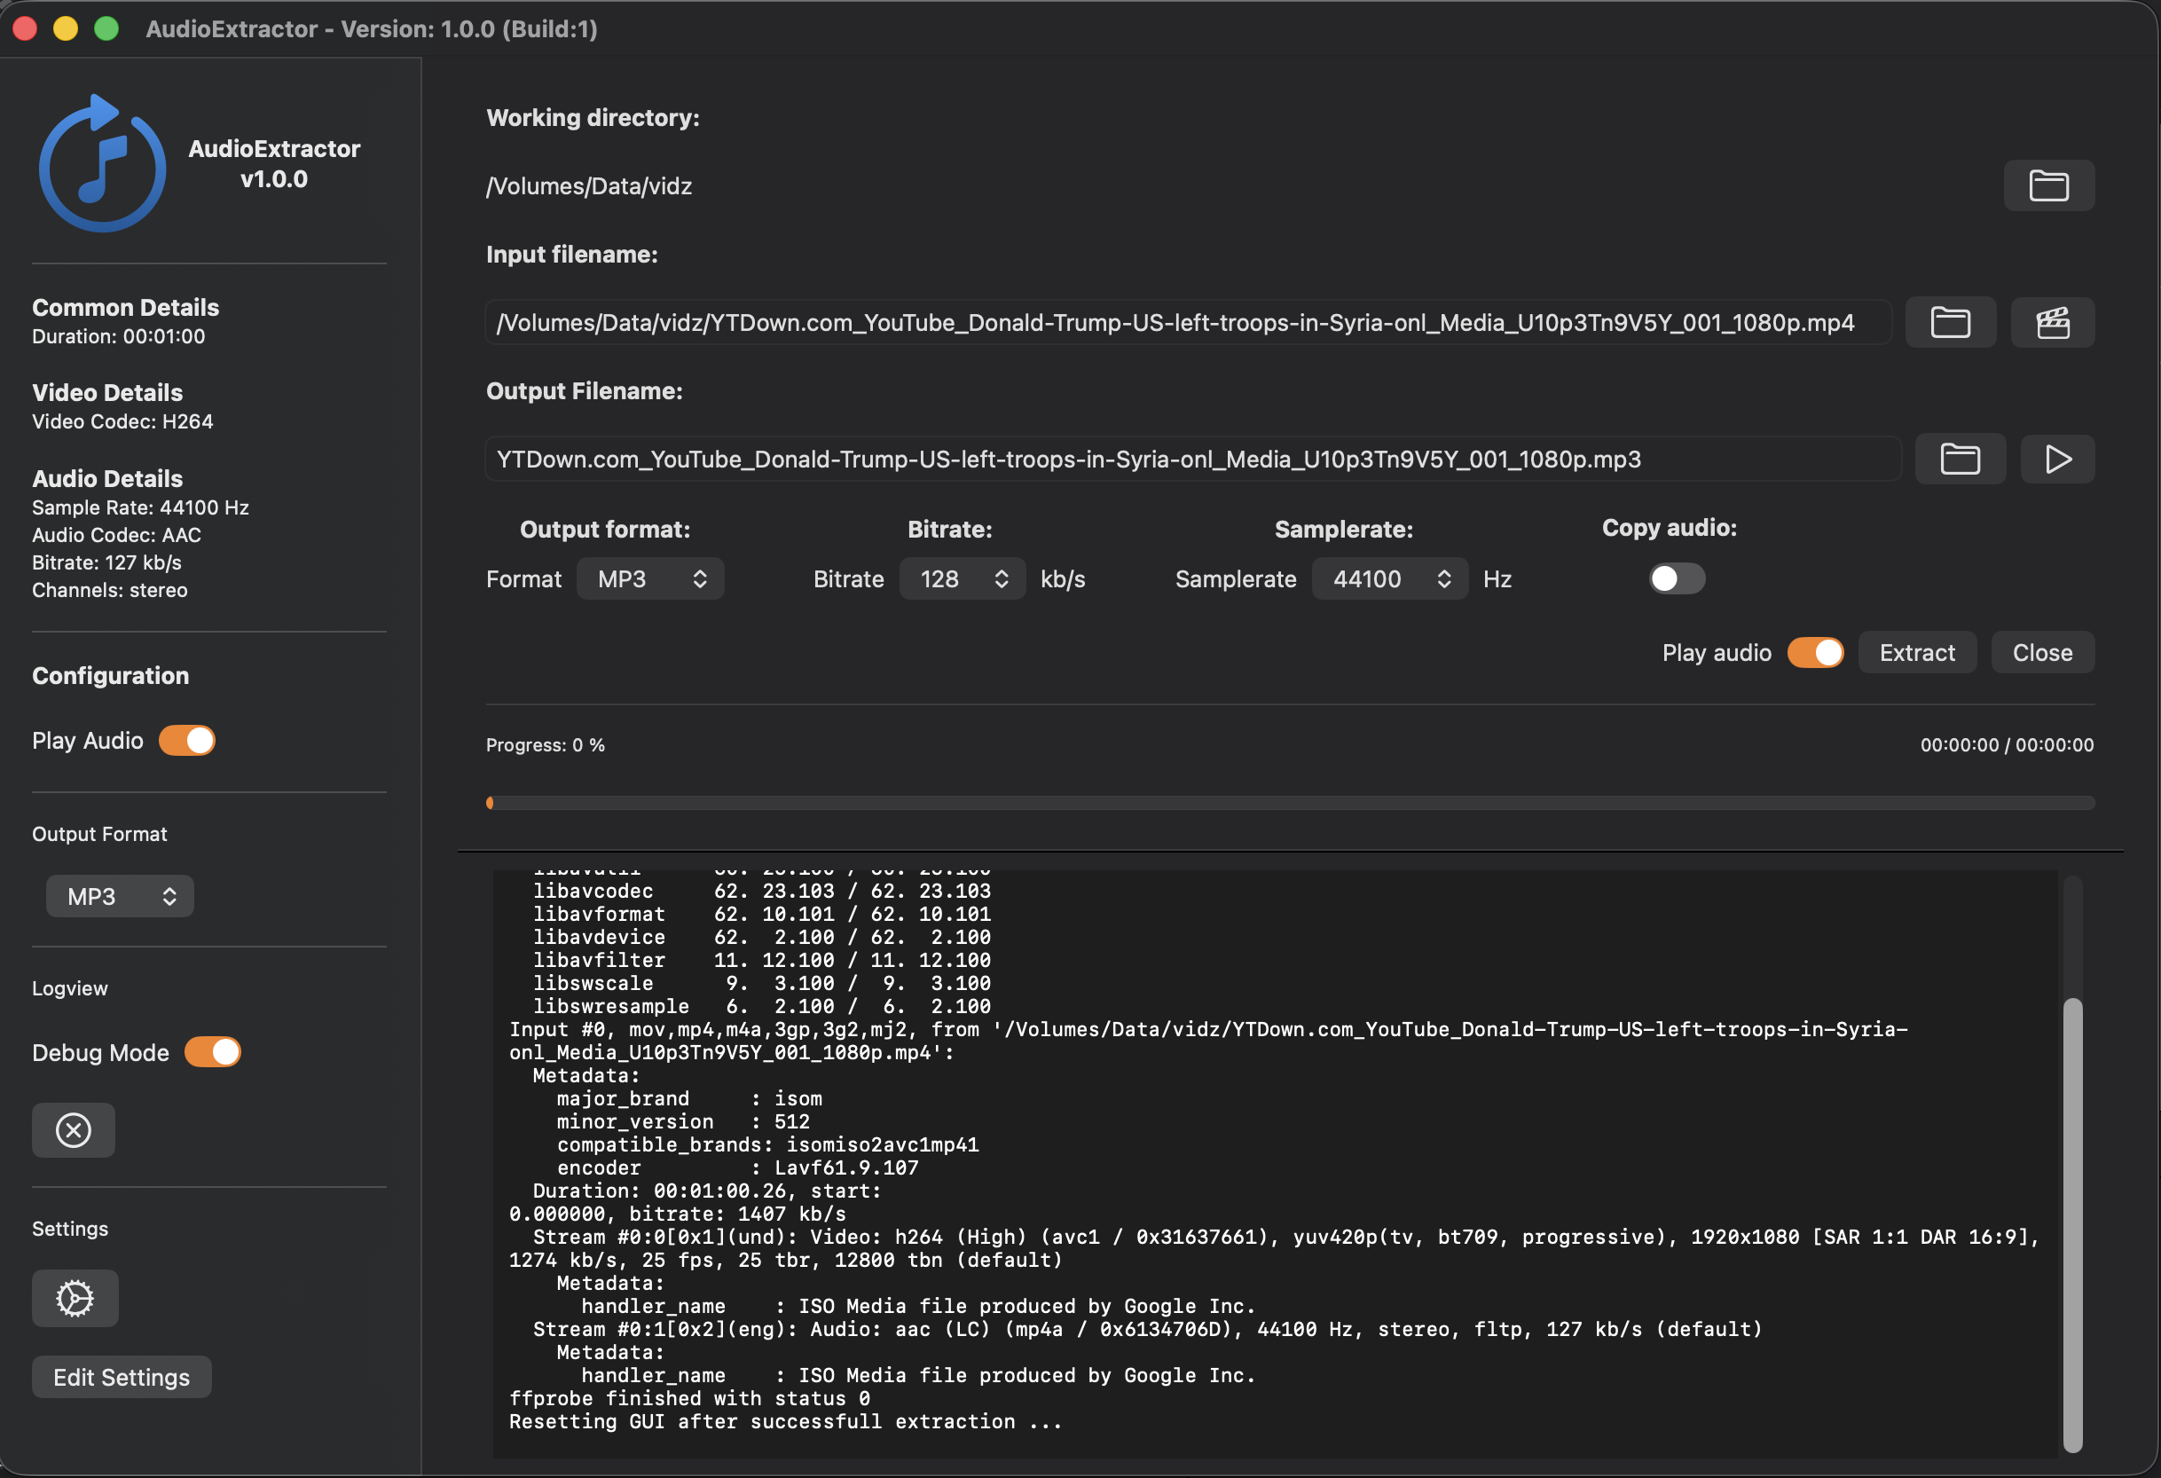Open the video preview clapperboard icon

click(2053, 323)
